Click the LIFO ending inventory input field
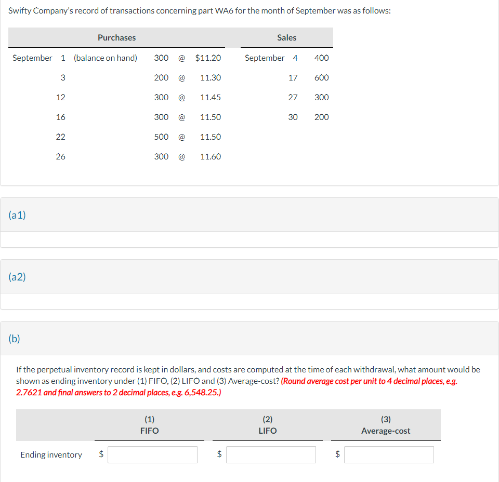The image size is (499, 482). click(270, 454)
